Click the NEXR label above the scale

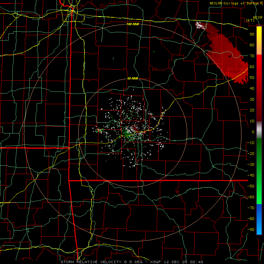coord(258,18)
